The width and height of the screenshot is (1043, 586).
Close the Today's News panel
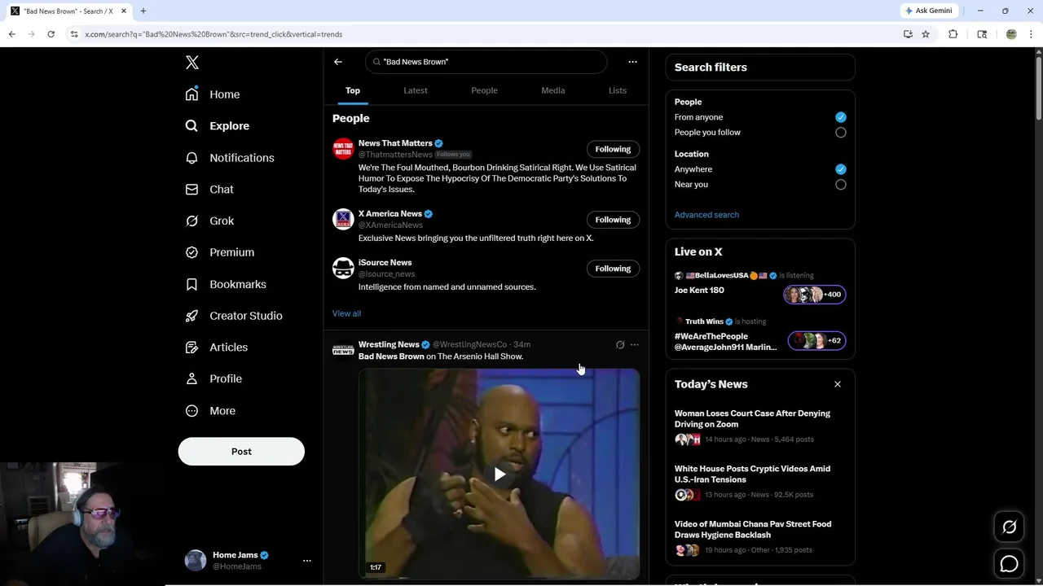(838, 384)
